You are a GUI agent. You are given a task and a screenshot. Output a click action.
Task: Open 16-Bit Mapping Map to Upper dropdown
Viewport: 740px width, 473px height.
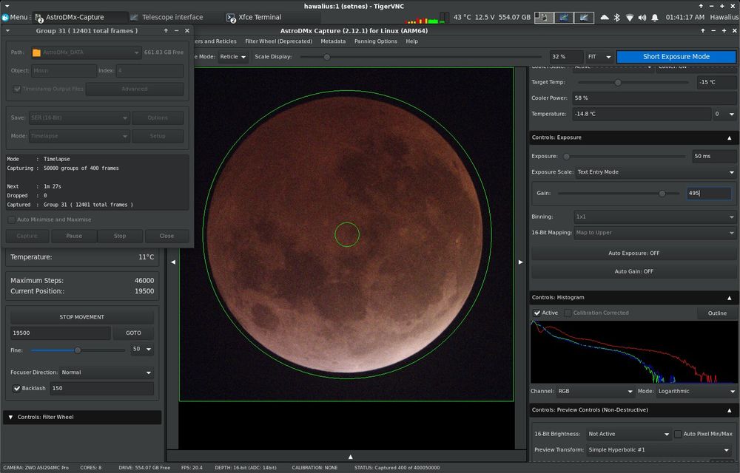(655, 233)
